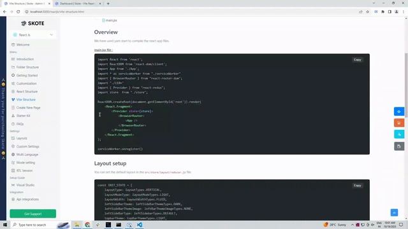408x229 pixels.
Task: Click the browser forward arrow
Action: tap(11, 11)
